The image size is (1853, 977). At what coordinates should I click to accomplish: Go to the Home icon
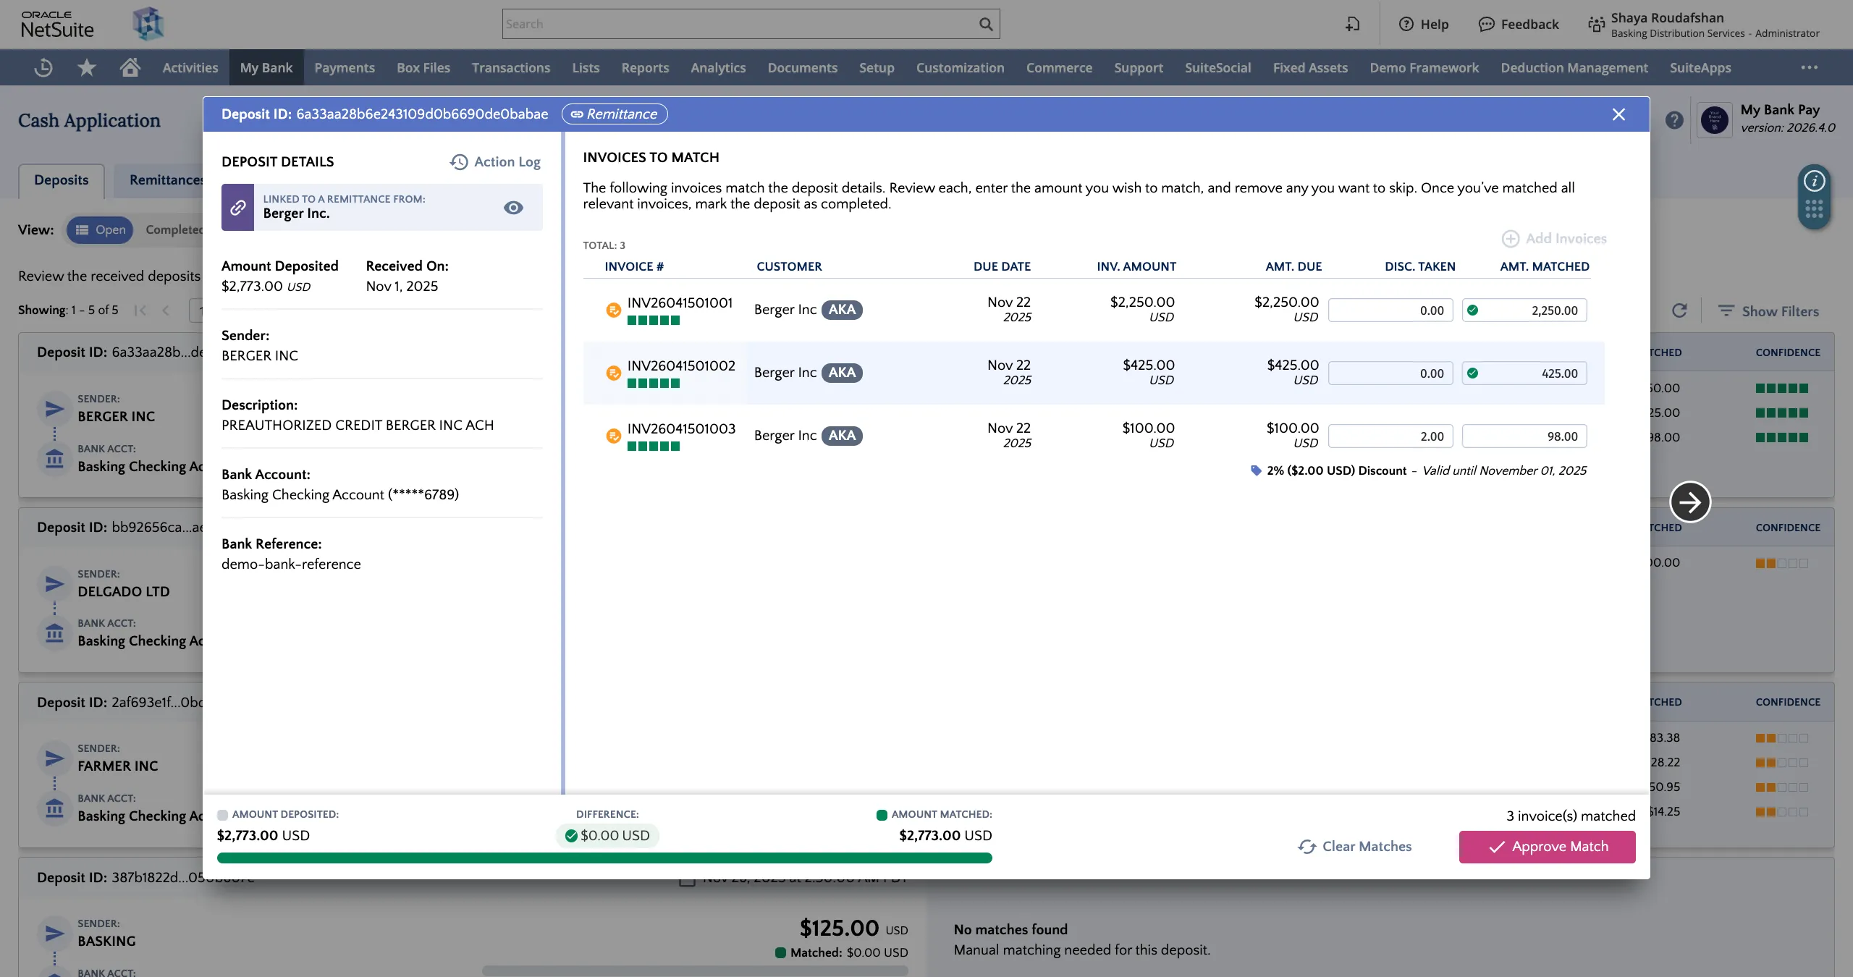[130, 67]
